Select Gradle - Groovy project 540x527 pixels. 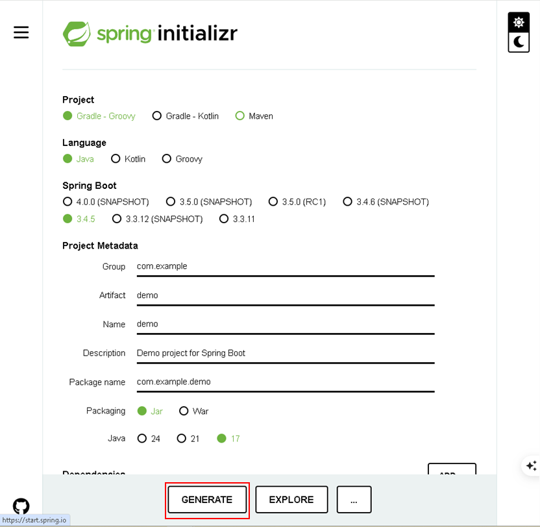pyautogui.click(x=99, y=116)
